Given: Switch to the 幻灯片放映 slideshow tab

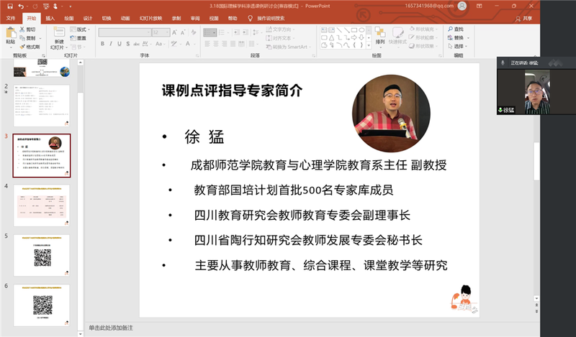Looking at the screenshot, I should coord(150,18).
